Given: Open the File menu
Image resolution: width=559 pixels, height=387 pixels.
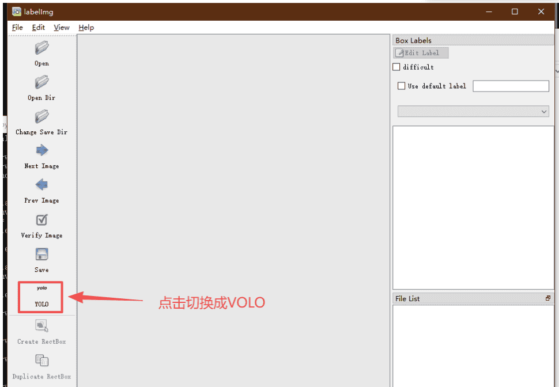Looking at the screenshot, I should pyautogui.click(x=17, y=28).
